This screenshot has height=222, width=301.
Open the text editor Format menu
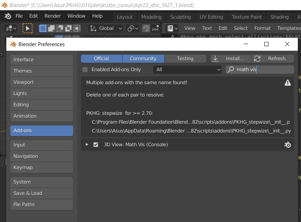coord(262,28)
